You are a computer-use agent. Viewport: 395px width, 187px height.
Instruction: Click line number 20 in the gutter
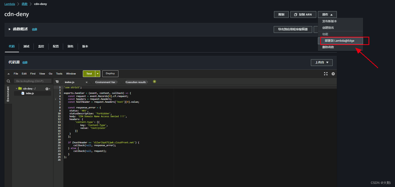[x=59, y=142]
